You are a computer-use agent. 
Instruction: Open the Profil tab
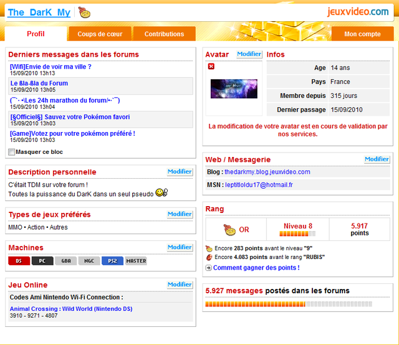click(36, 34)
